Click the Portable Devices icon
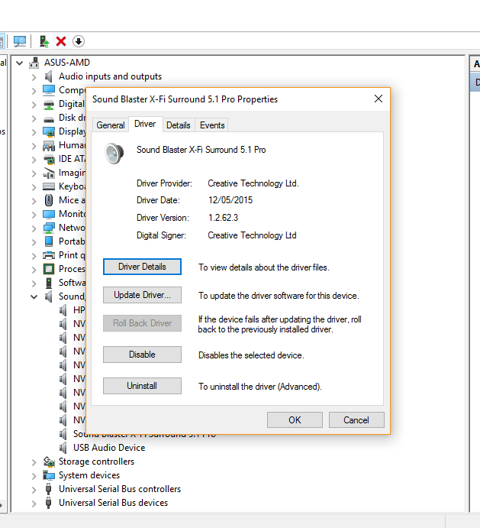This screenshot has width=480, height=528. click(x=49, y=241)
